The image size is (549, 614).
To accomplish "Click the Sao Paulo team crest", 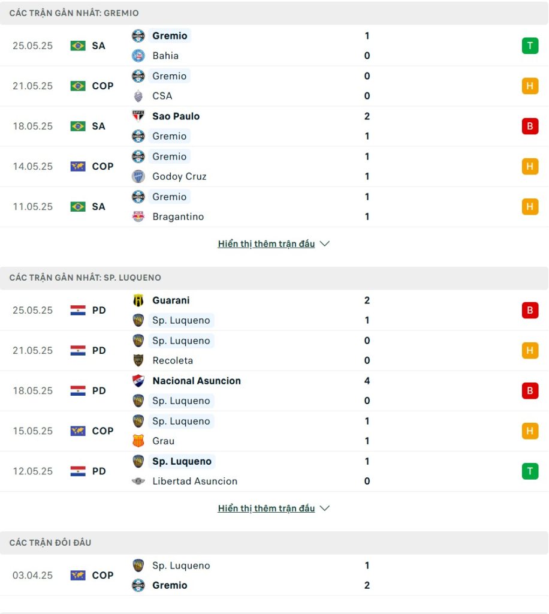I will coord(138,116).
